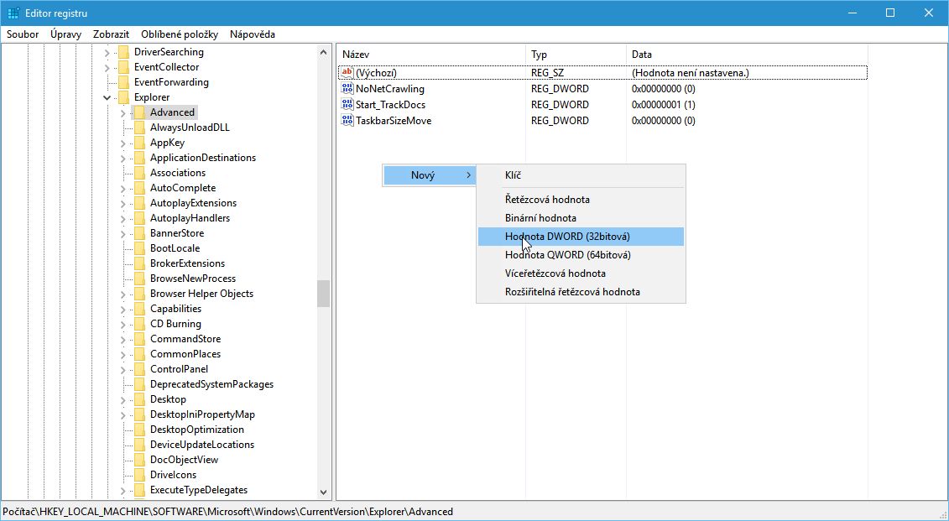
Task: Click the TaskbarSizeMove DWORD value icon
Action: 347,121
